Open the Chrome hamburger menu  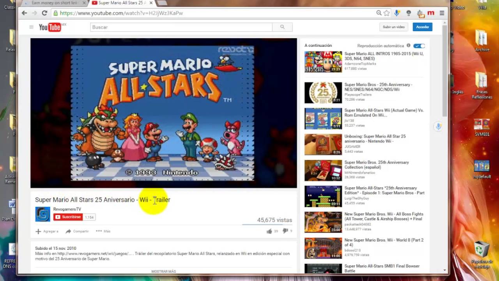pos(442,13)
